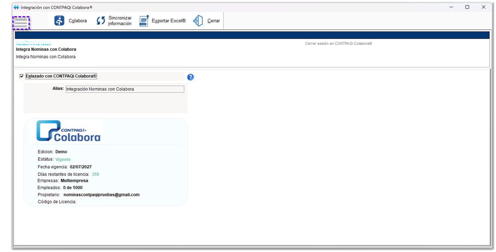496x252 pixels.
Task: Minimize the Integración con CONTPAQi Colabora window
Action: [450, 7]
